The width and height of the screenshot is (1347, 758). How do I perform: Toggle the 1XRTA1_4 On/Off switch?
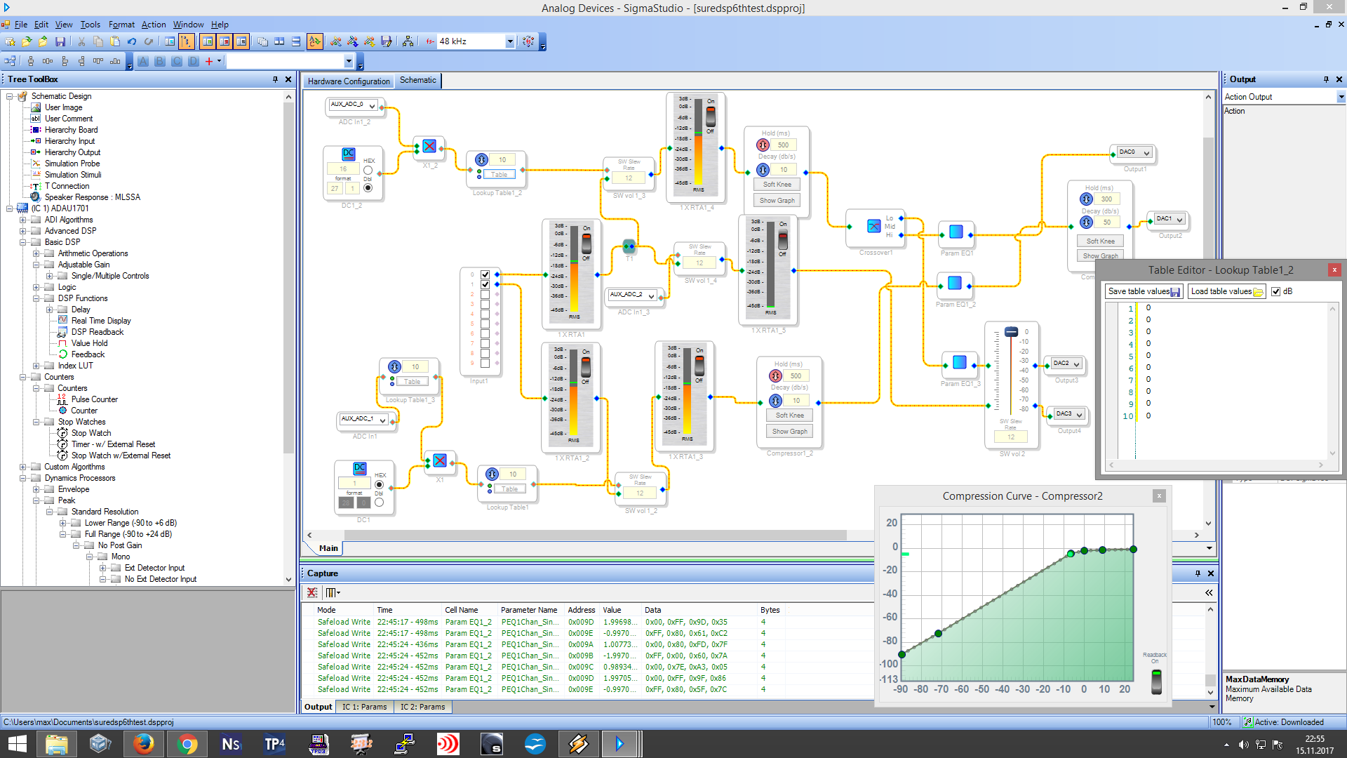click(710, 117)
